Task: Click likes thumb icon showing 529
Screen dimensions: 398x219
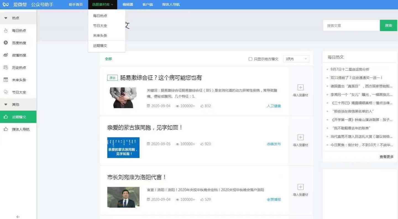Action: pos(202,199)
